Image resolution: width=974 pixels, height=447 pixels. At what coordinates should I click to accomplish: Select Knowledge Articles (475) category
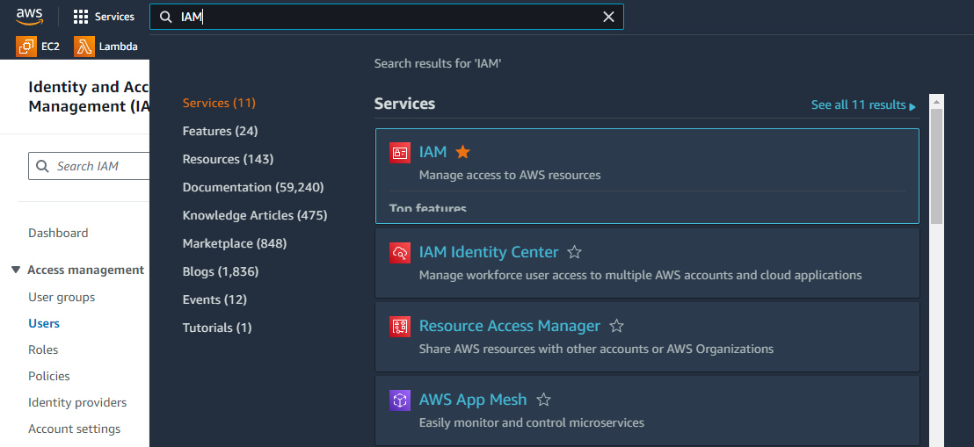[x=255, y=215]
